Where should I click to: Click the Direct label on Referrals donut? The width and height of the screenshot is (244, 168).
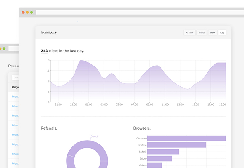coord(94,136)
